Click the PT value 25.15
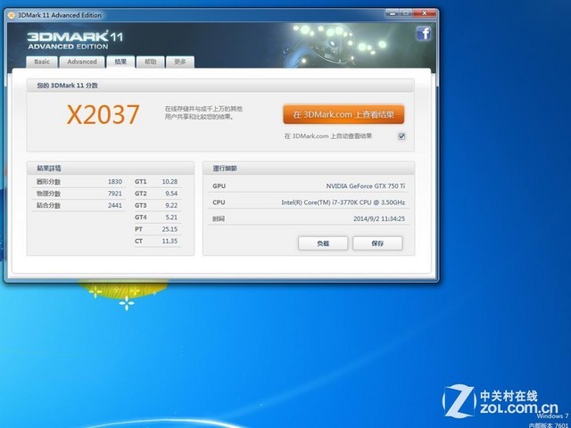 pos(170,229)
